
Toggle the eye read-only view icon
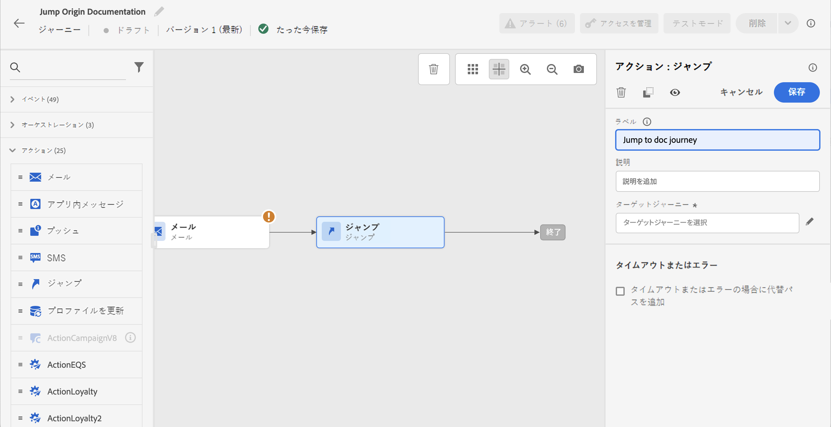tap(674, 92)
